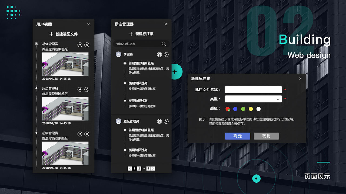The height and width of the screenshot is (194, 346).
Task: Pick the red color swatch
Action: [x=228, y=109]
